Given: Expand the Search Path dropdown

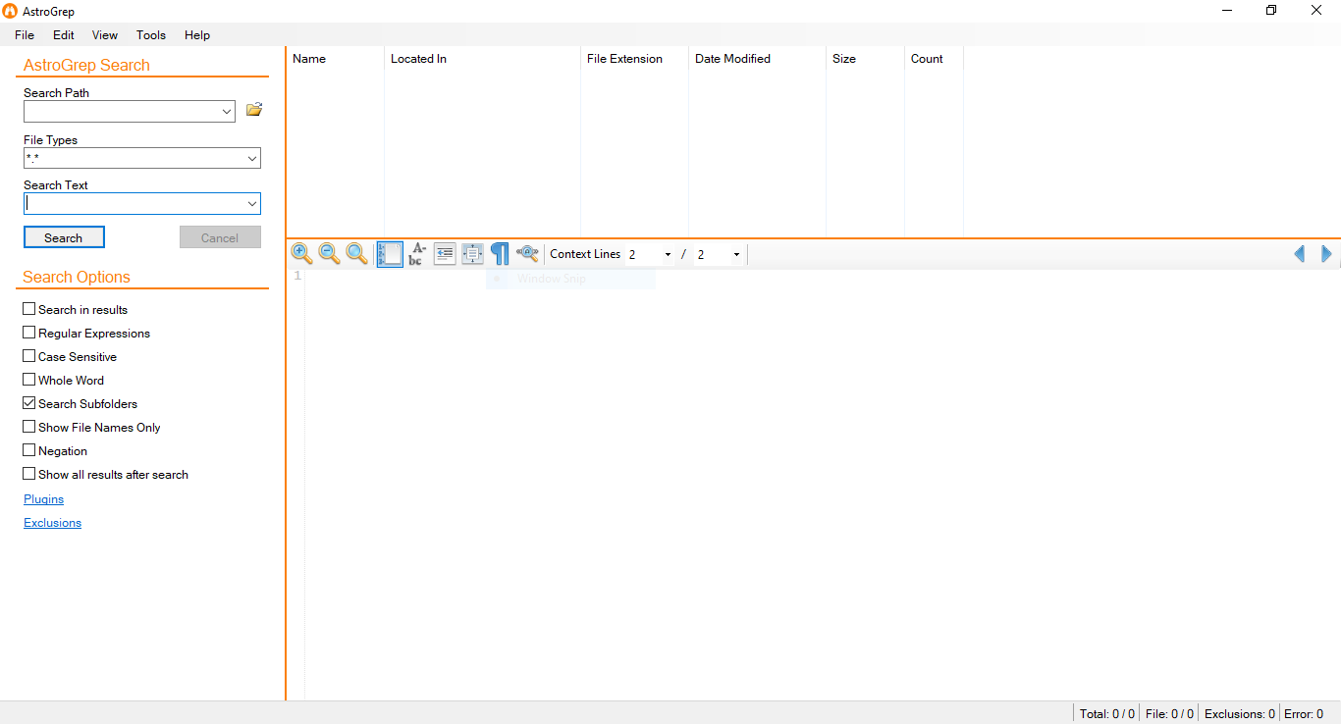Looking at the screenshot, I should click(x=227, y=112).
